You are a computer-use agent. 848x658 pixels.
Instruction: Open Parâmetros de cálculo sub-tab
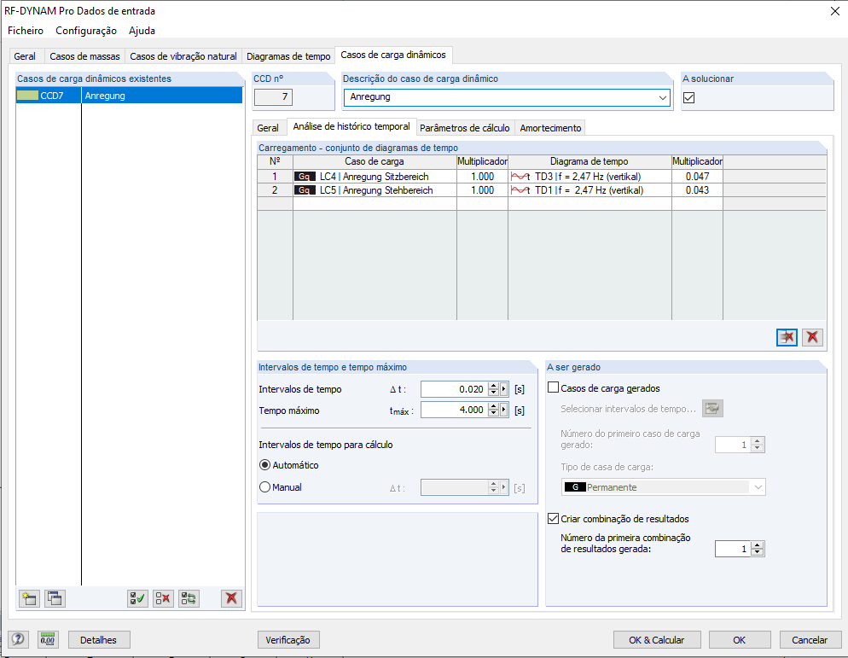pos(465,128)
